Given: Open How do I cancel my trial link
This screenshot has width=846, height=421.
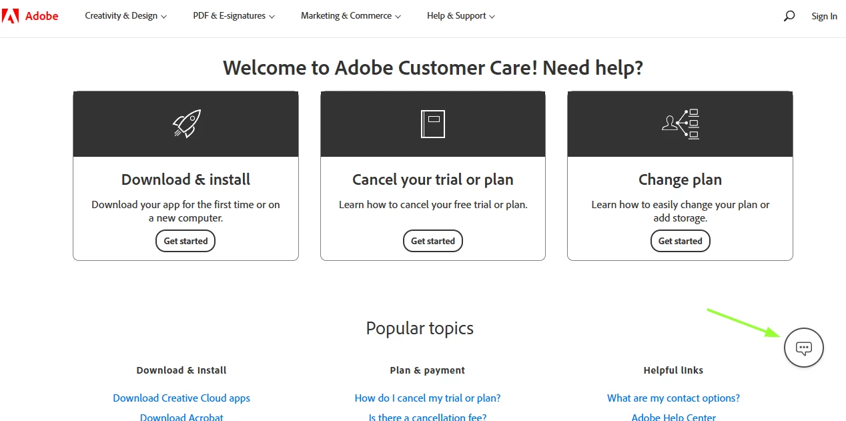Looking at the screenshot, I should click(428, 398).
